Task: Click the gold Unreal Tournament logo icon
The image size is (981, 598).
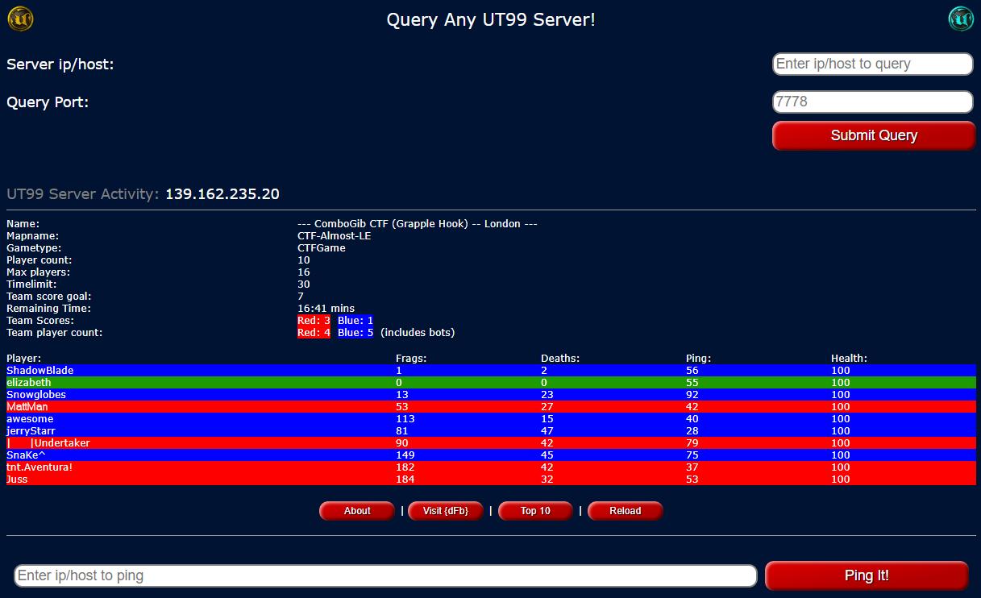Action: (x=20, y=19)
